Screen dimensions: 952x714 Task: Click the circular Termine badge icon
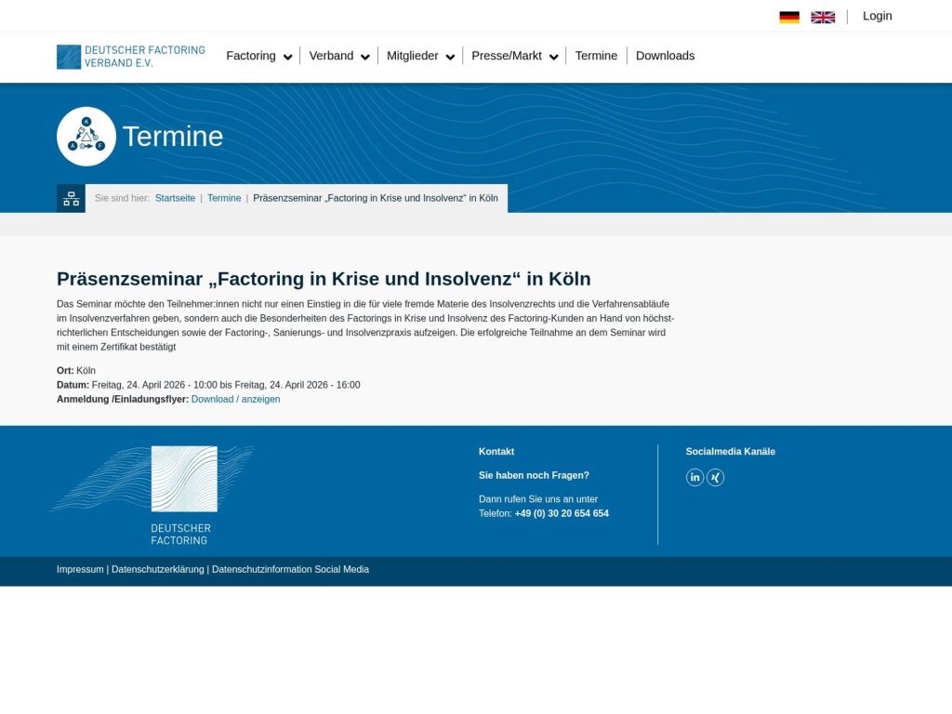click(86, 136)
